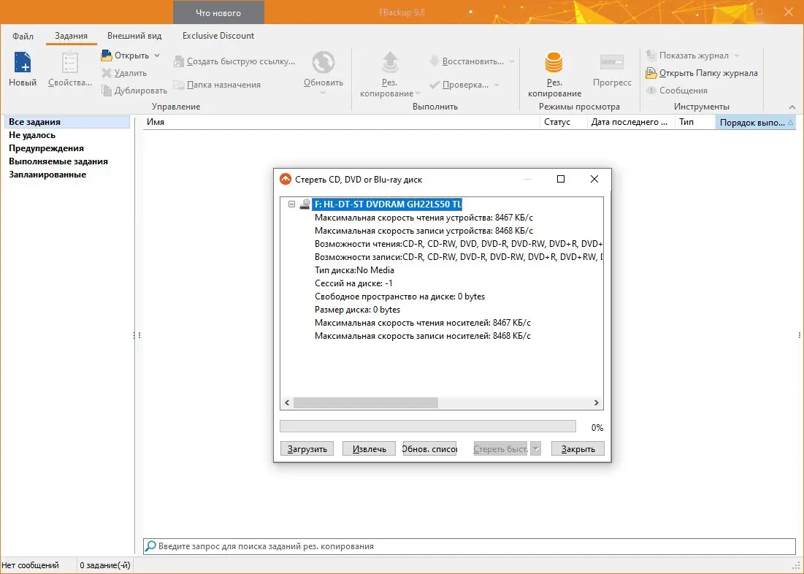
Task: Open Папка назначения
Action: tap(217, 85)
